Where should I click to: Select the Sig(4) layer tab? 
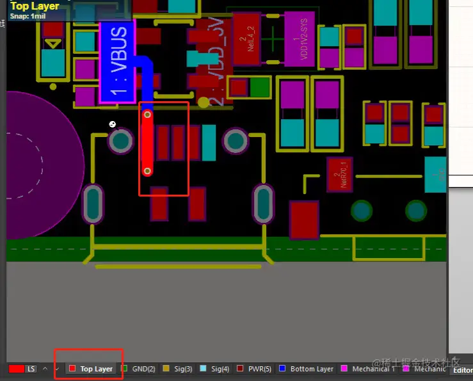(215, 369)
